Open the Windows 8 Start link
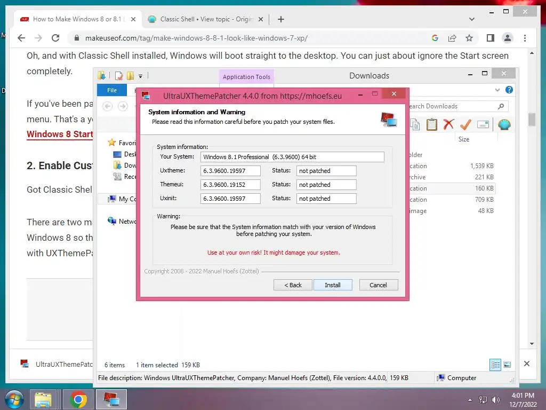 coord(60,134)
